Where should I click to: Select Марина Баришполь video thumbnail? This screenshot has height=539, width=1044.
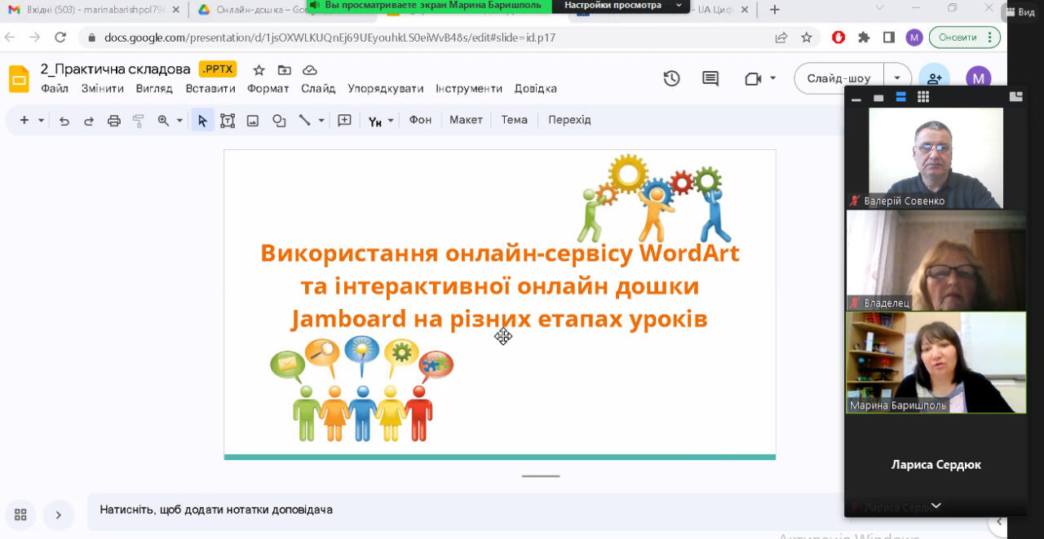coord(936,362)
